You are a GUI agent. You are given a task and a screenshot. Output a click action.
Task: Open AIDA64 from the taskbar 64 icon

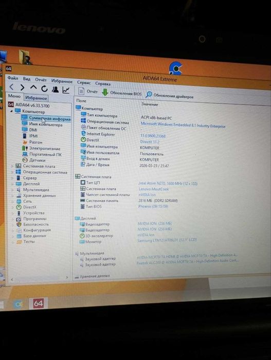coord(38,303)
